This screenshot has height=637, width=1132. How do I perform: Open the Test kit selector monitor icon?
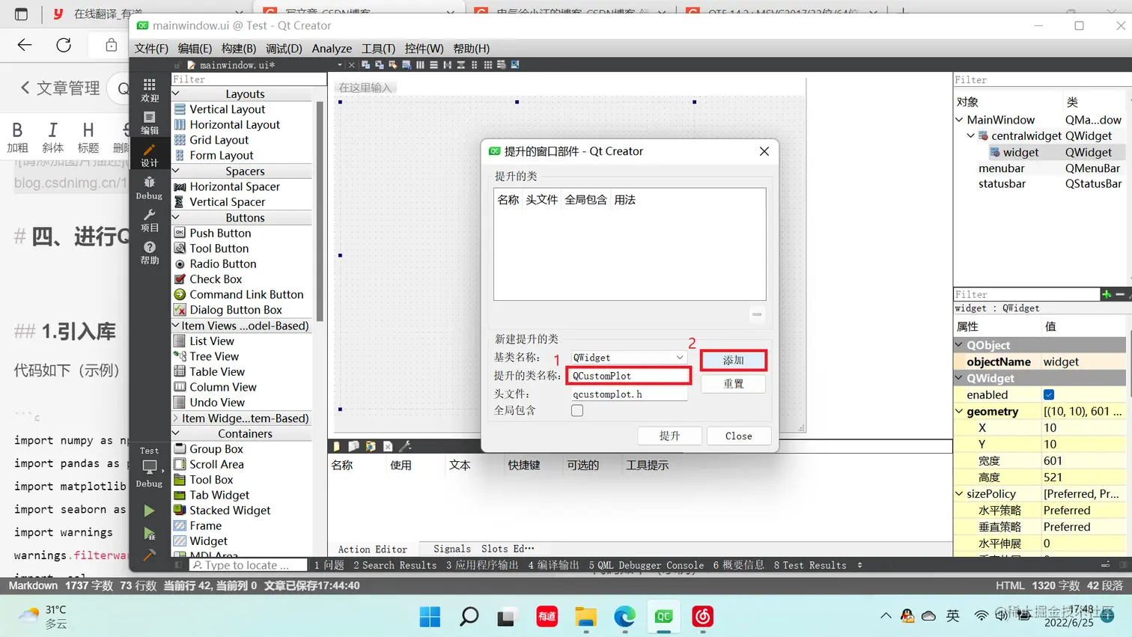(150, 467)
